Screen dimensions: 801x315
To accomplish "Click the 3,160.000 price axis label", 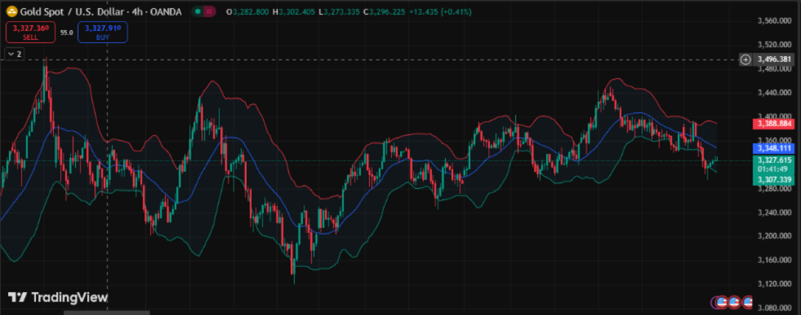I will tap(774, 260).
